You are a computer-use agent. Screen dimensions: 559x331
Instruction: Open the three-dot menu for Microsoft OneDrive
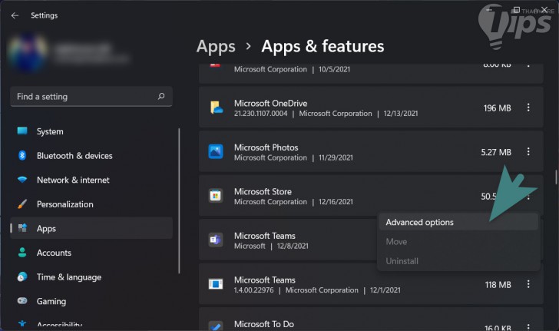click(x=528, y=108)
